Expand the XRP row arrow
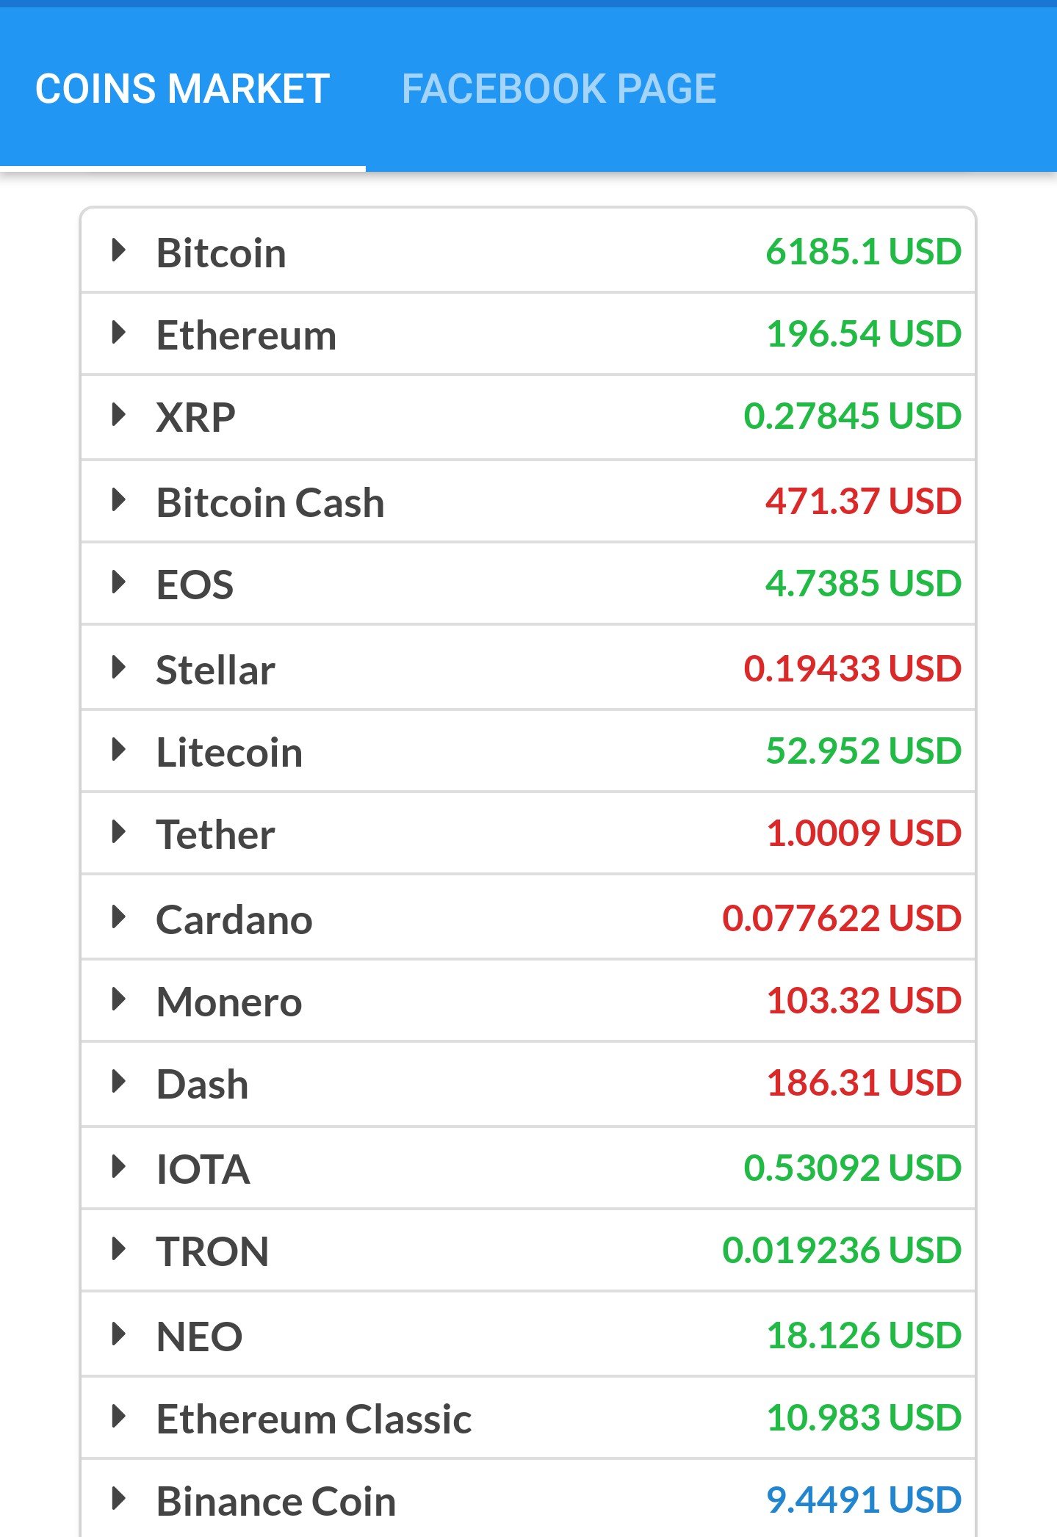Image resolution: width=1057 pixels, height=1537 pixels. click(118, 415)
